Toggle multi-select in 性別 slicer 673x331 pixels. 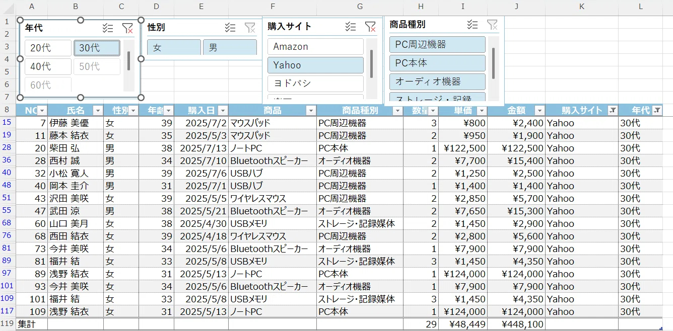click(230, 28)
